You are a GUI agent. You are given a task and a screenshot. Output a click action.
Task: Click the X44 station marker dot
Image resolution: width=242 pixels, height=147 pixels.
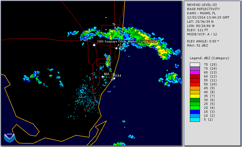[114, 78]
